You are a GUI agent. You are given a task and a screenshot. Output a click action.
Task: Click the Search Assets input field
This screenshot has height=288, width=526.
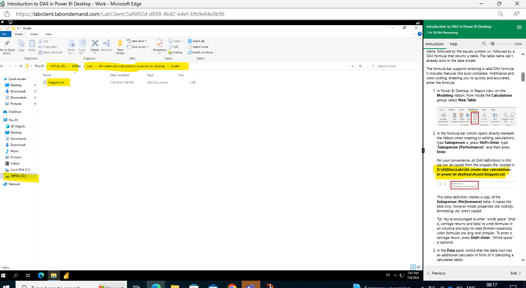coord(393,66)
